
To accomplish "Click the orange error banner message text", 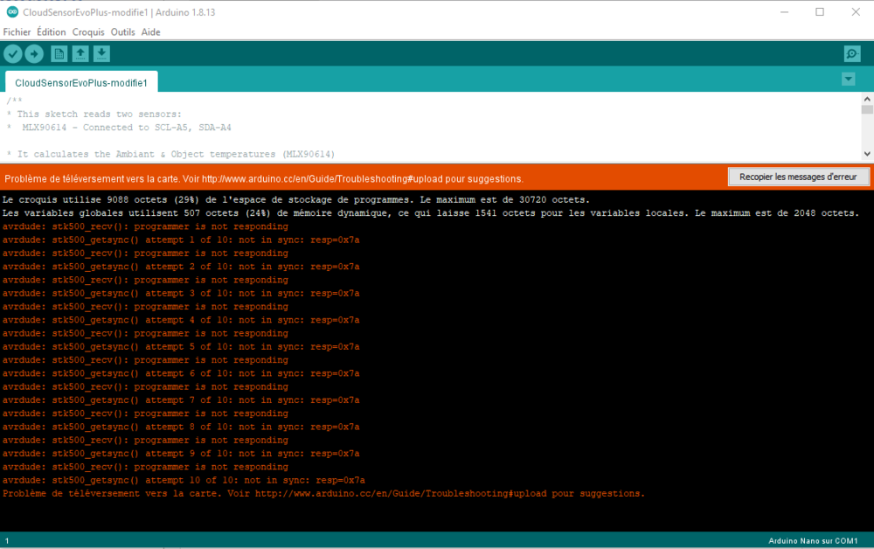I will tap(264, 179).
